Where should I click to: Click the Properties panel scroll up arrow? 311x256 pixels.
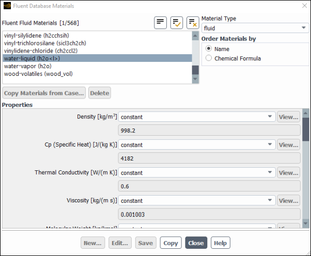305,113
